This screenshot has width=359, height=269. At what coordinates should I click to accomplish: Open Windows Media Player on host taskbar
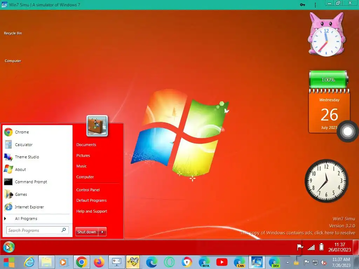[64, 262]
